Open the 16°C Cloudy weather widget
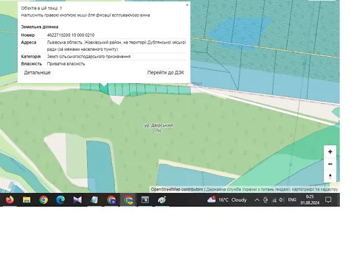354x265 pixels. (x=226, y=199)
